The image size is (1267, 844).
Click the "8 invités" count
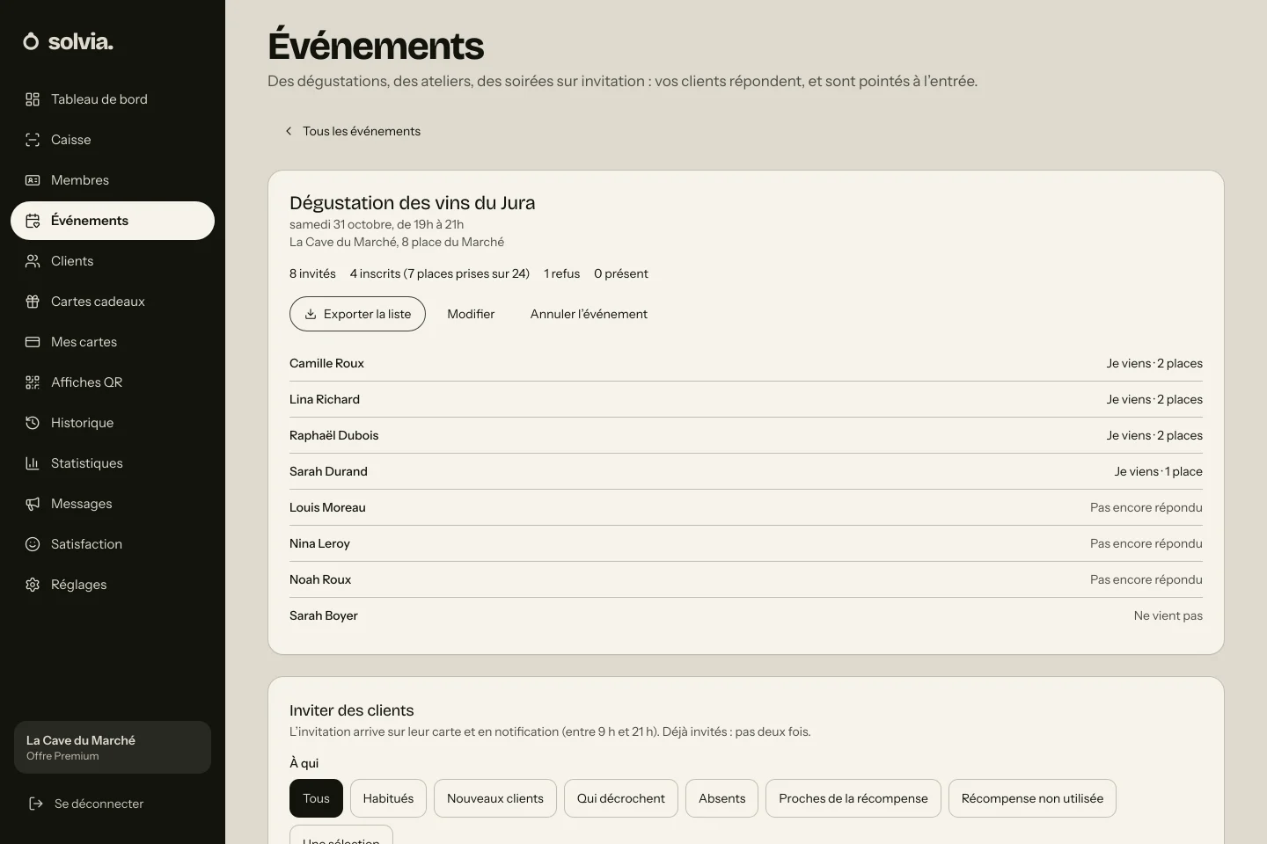(312, 273)
